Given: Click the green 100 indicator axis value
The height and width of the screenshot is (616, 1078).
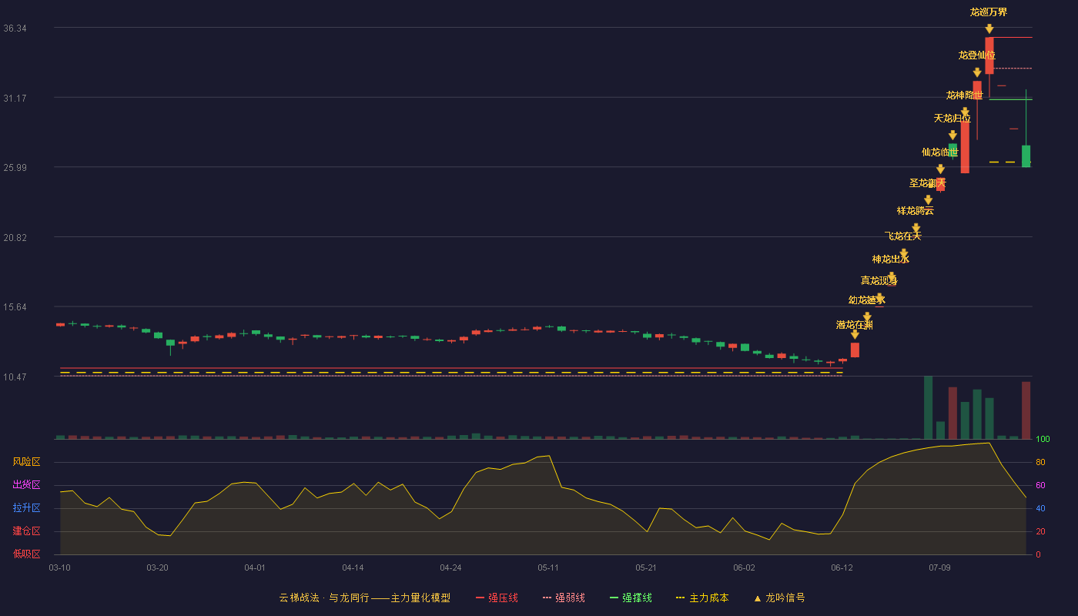Looking at the screenshot, I should point(1043,440).
